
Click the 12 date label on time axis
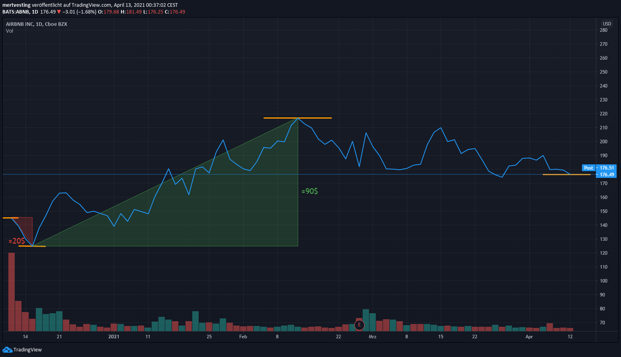point(570,337)
